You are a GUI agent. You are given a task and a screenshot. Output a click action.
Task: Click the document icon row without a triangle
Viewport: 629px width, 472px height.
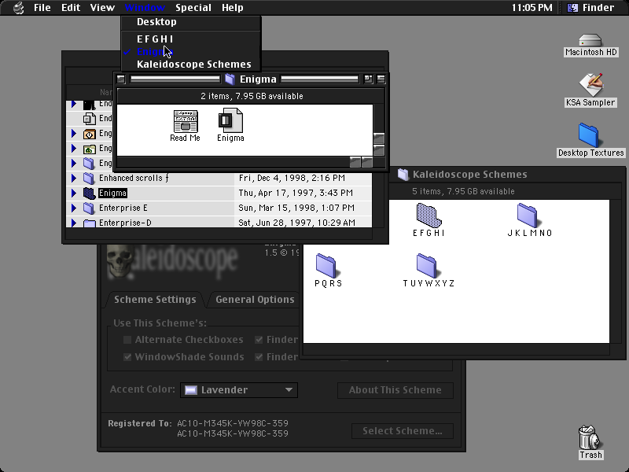pyautogui.click(x=89, y=119)
